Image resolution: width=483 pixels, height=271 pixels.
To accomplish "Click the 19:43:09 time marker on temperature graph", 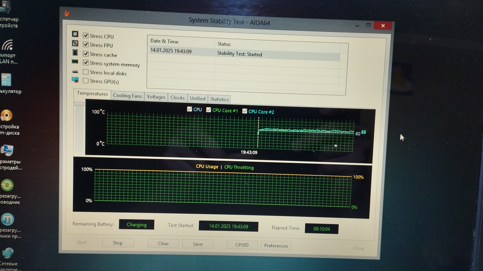I will (x=249, y=152).
